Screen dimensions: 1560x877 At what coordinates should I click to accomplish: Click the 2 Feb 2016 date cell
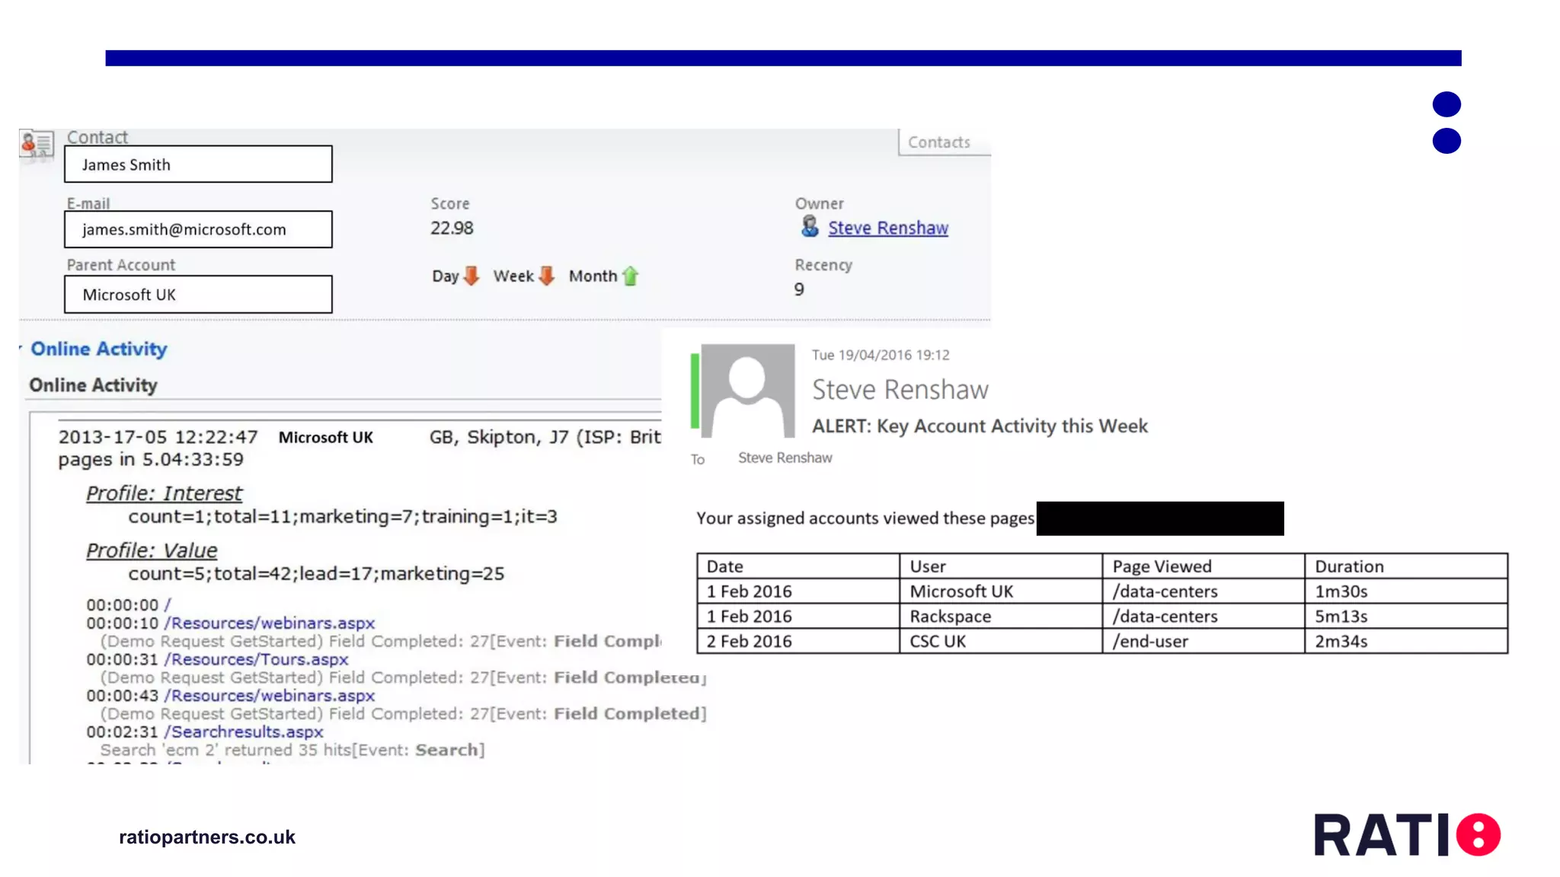(x=798, y=642)
